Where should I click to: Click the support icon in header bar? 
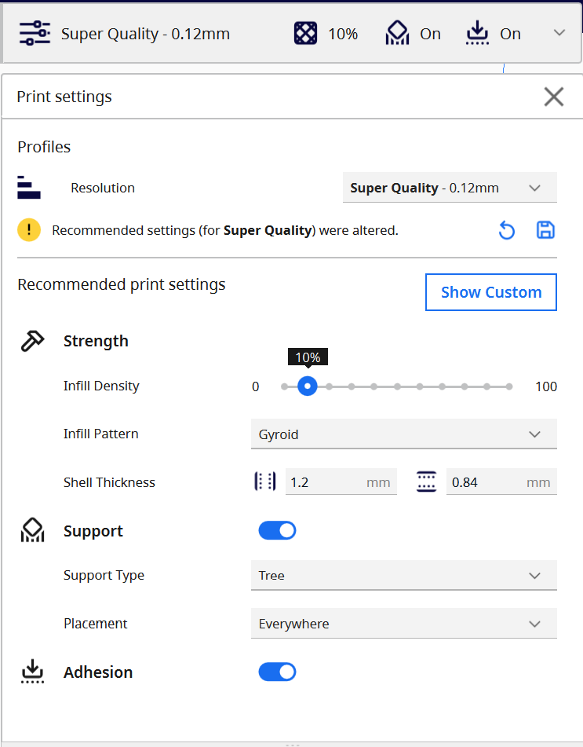pos(398,34)
